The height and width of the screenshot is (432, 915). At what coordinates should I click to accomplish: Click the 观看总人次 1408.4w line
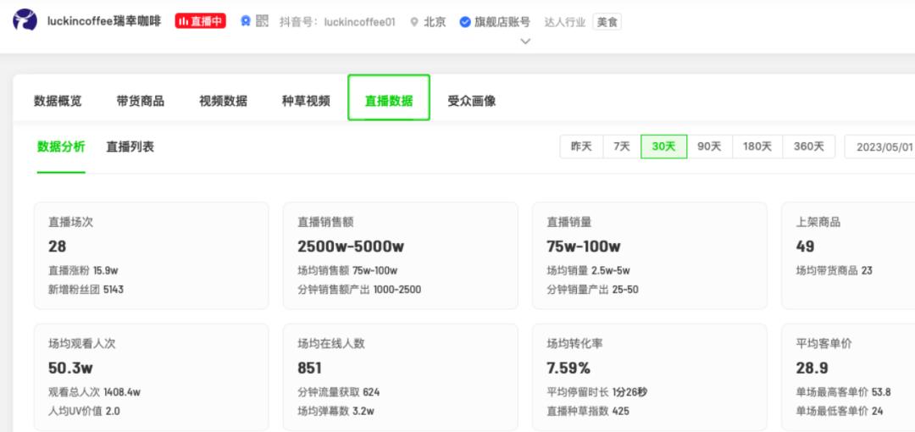(94, 392)
